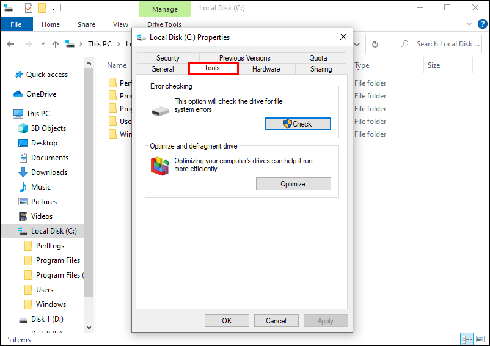
Task: Click the navigation pane scroll down arrow
Action: (89, 327)
